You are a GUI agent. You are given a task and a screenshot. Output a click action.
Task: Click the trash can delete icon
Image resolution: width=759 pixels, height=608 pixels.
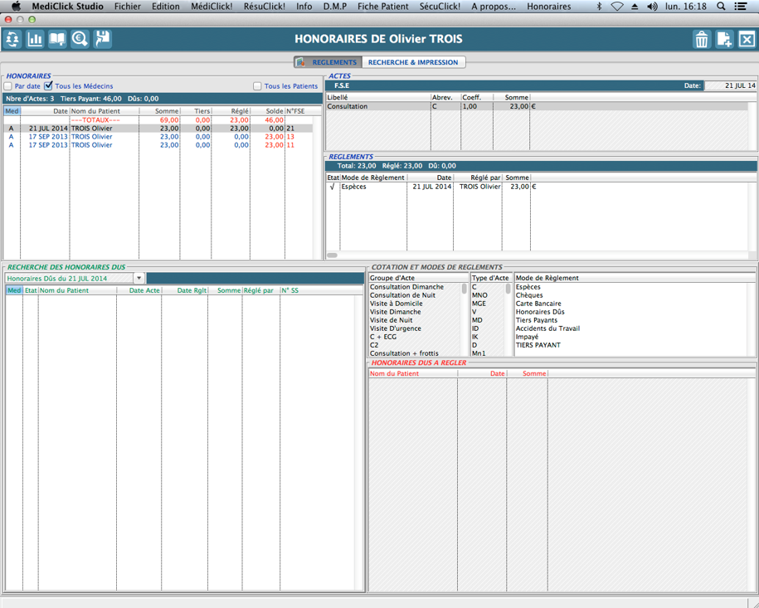click(x=702, y=40)
